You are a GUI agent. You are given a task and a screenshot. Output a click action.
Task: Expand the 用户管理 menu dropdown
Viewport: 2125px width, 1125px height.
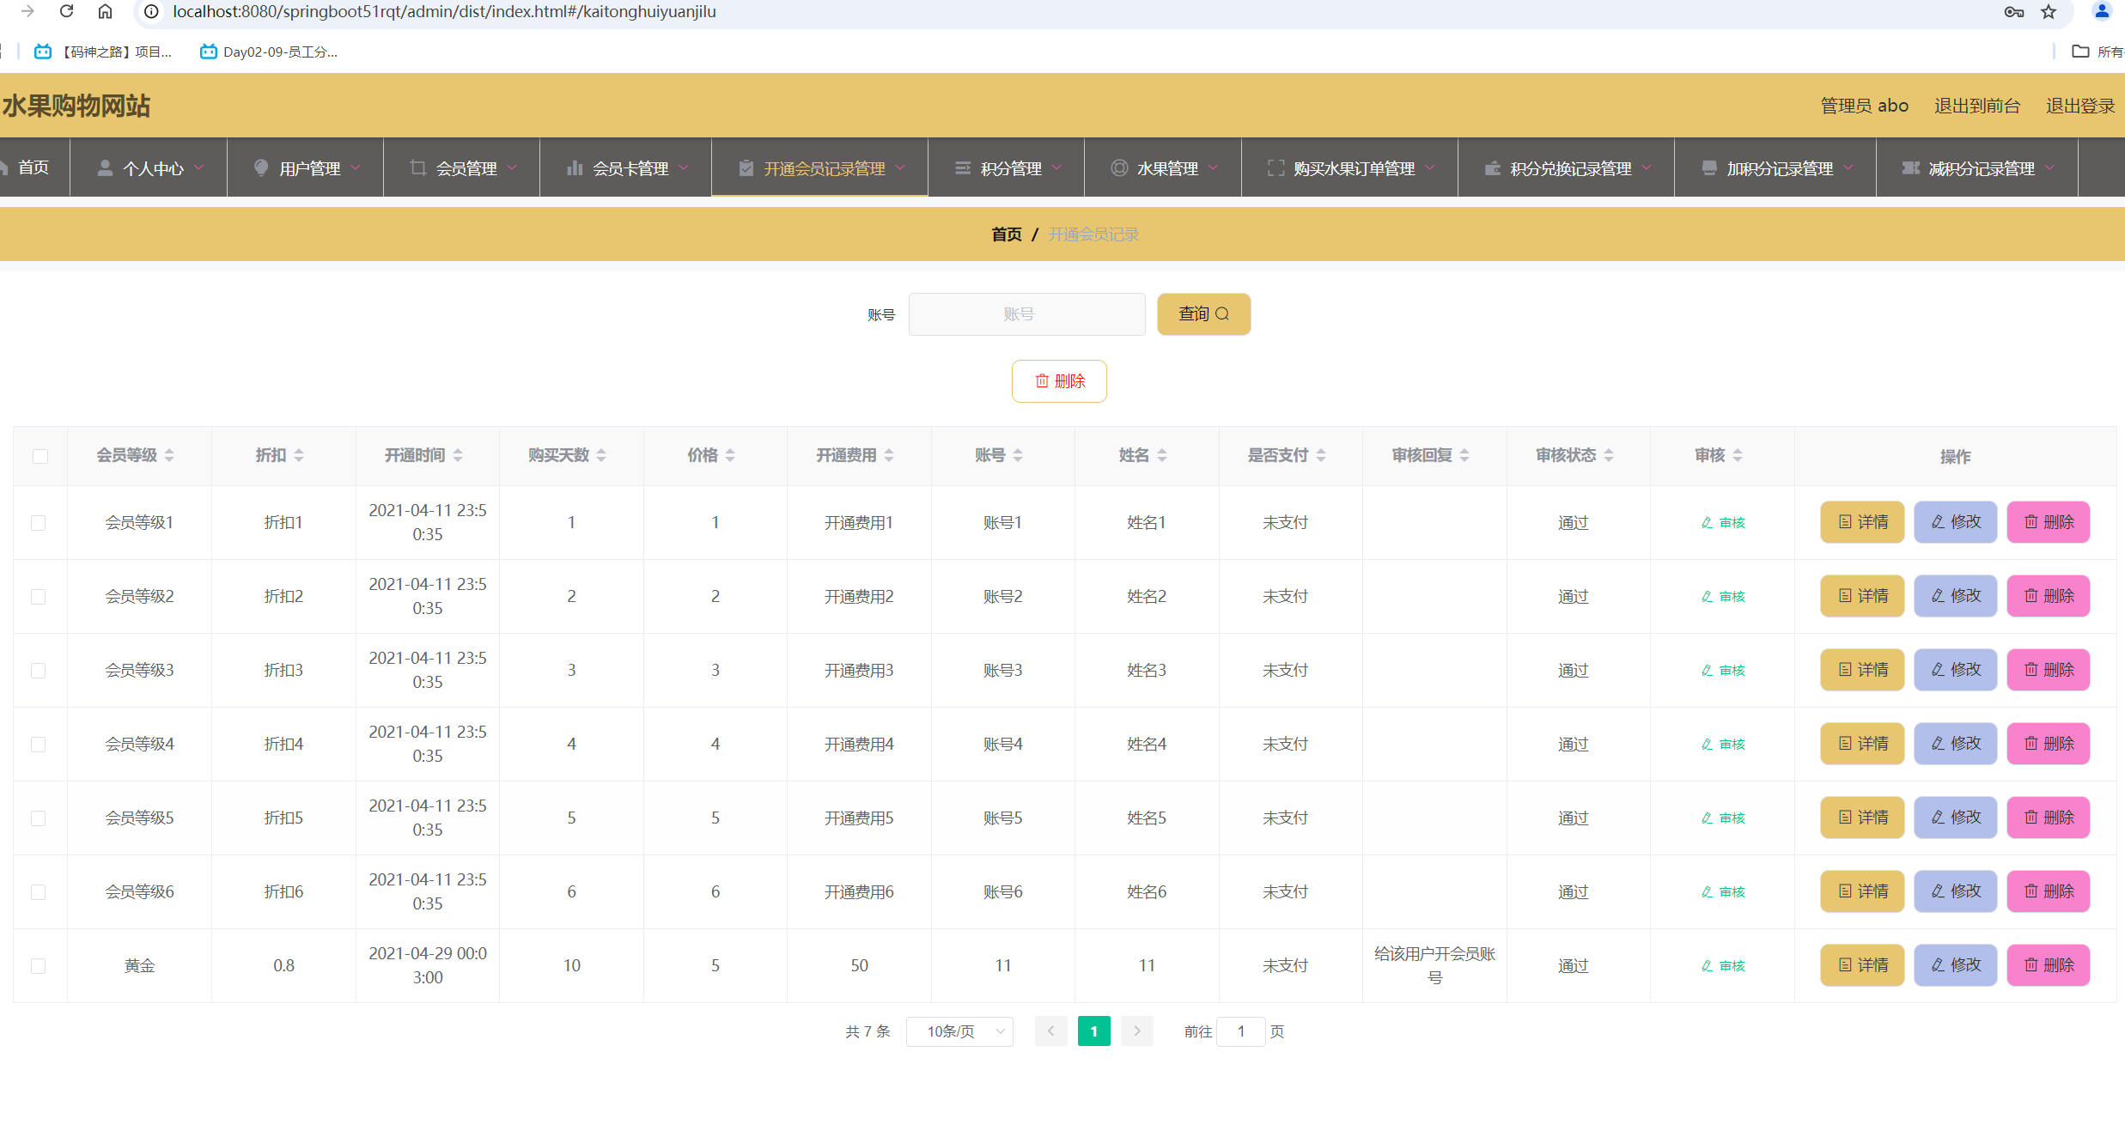[307, 168]
